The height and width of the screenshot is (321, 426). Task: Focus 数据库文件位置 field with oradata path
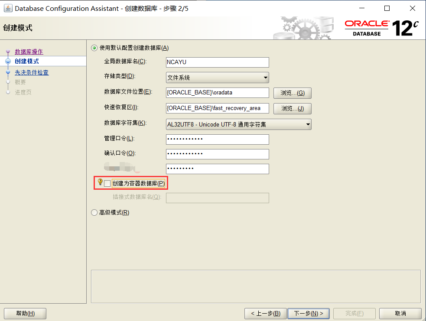pyautogui.click(x=218, y=93)
